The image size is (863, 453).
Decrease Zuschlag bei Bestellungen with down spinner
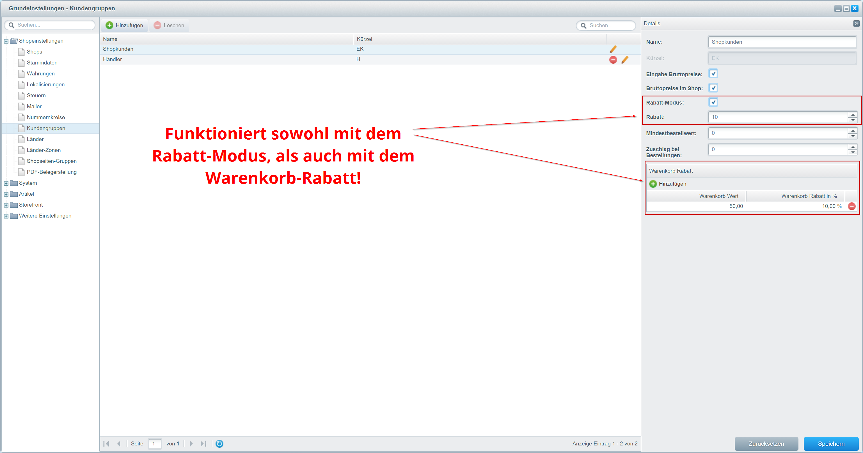[x=852, y=152]
